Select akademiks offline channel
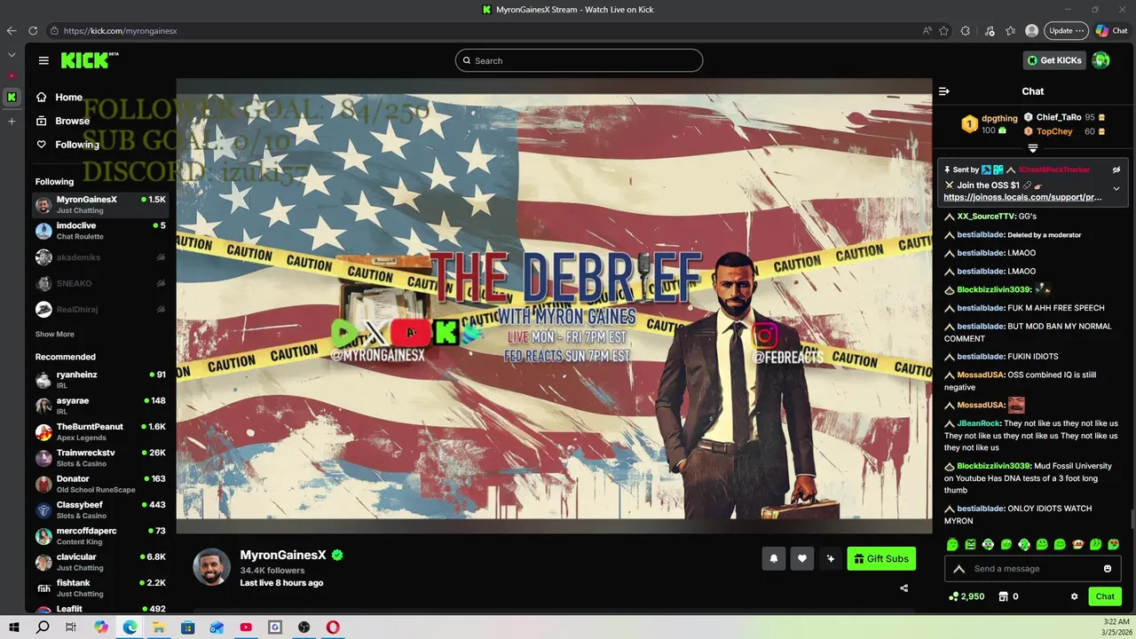 point(100,257)
